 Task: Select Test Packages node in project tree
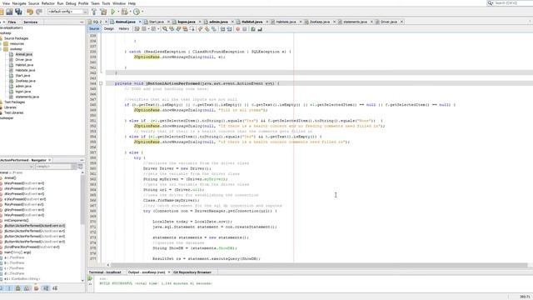click(15, 102)
